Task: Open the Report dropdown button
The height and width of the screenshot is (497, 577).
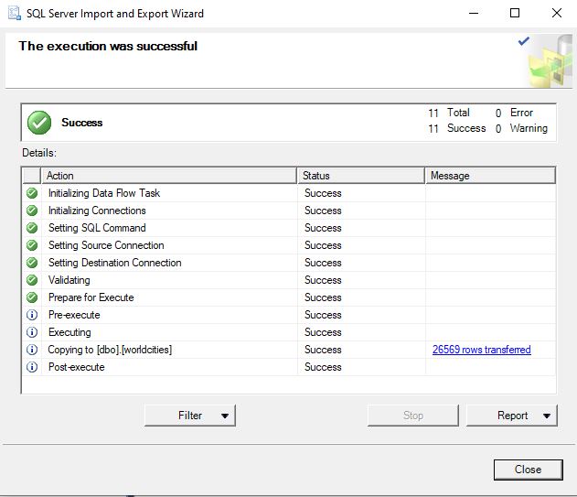Action: coord(512,416)
